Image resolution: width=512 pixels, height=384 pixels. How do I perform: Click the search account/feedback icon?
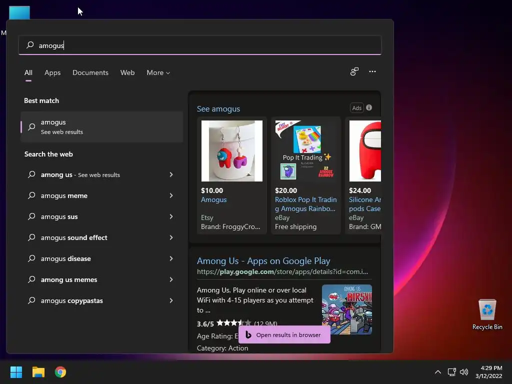click(x=354, y=71)
